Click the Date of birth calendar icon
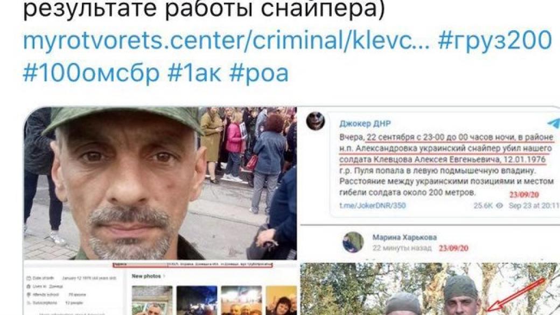This screenshot has width=560, height=315. (x=29, y=278)
